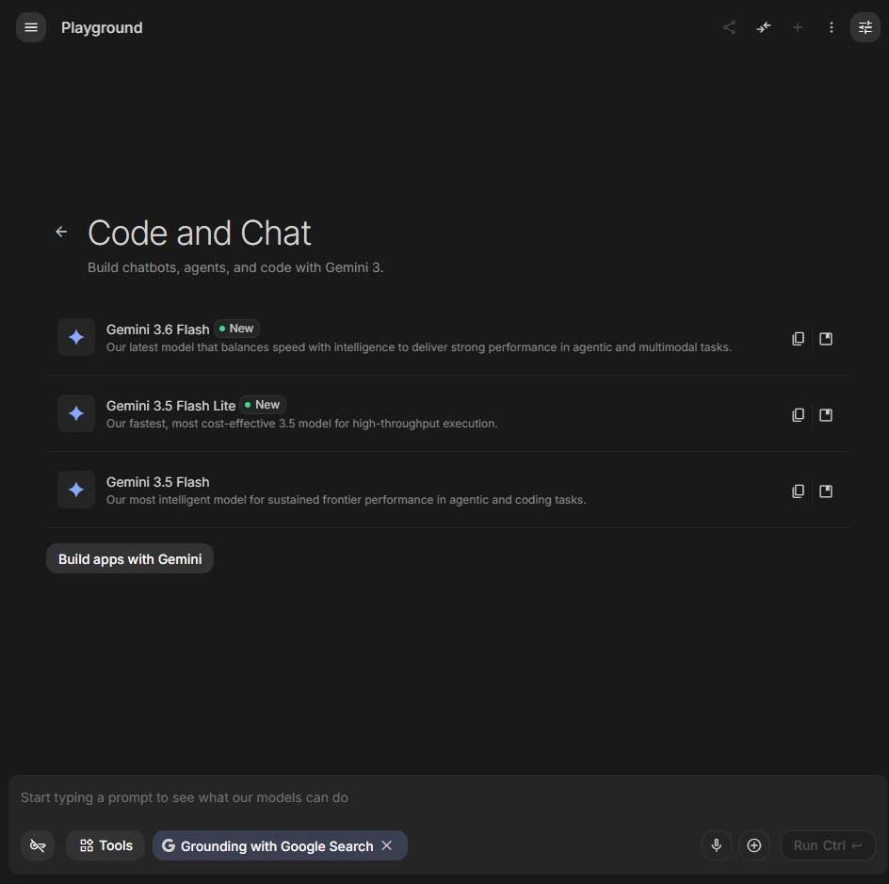Click the New badge on Gemini 3.6 Flash

[x=237, y=329]
